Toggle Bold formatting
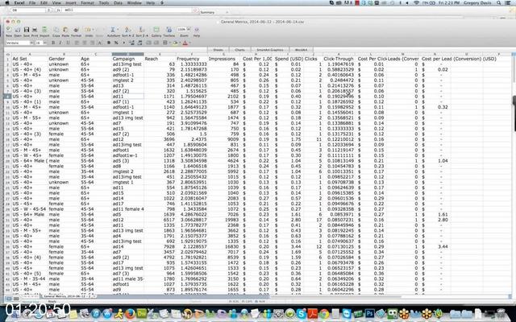Image resolution: width=516 pixels, height=322 pixels. 53,43
